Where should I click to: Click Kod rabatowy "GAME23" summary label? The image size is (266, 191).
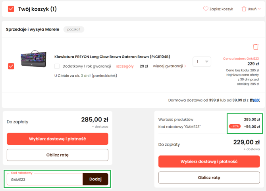(179, 127)
